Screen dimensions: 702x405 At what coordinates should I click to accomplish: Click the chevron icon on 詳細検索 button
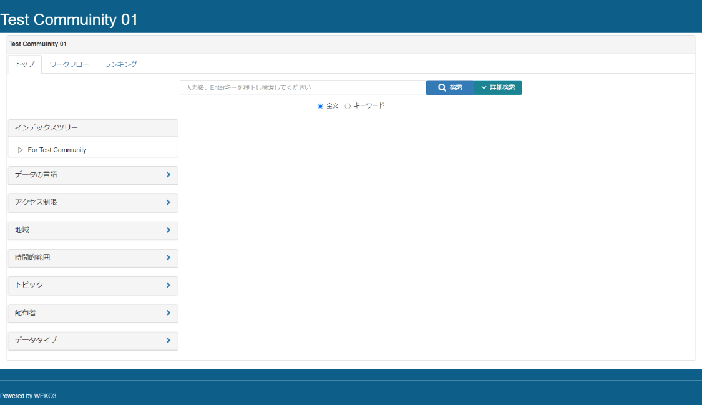point(484,88)
